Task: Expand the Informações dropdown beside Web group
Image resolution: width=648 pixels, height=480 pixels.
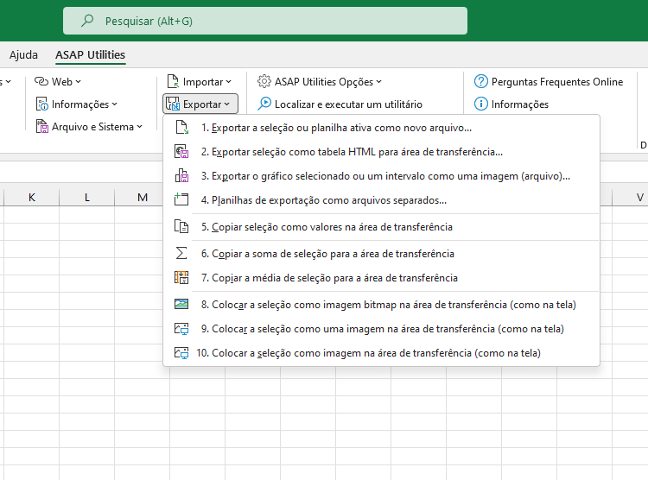Action: (x=114, y=104)
